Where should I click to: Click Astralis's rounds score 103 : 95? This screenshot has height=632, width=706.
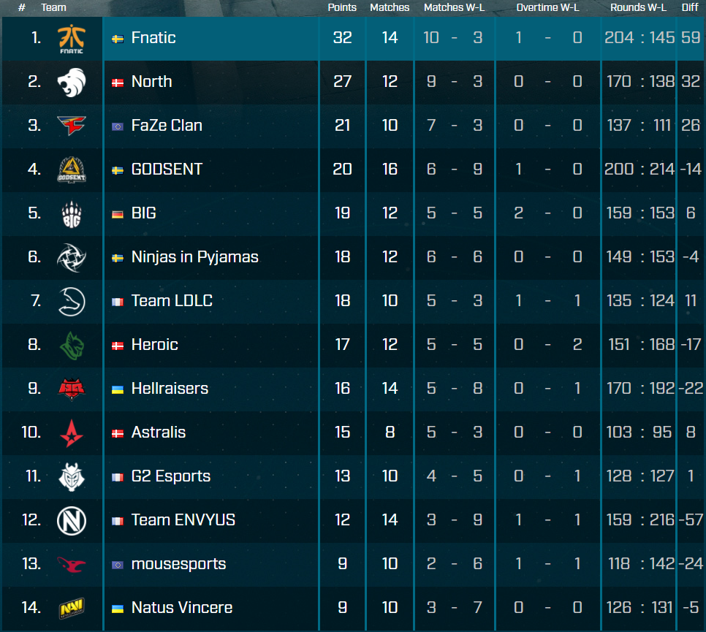coord(639,432)
